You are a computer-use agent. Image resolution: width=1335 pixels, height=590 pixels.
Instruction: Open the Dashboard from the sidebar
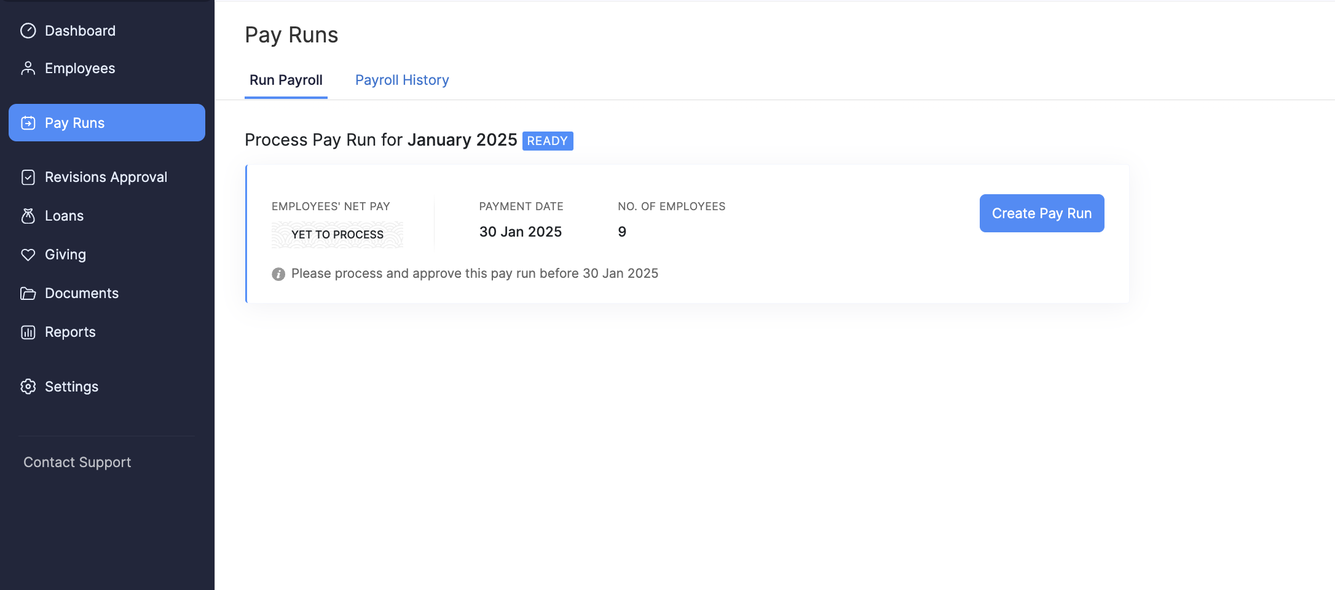pyautogui.click(x=28, y=30)
